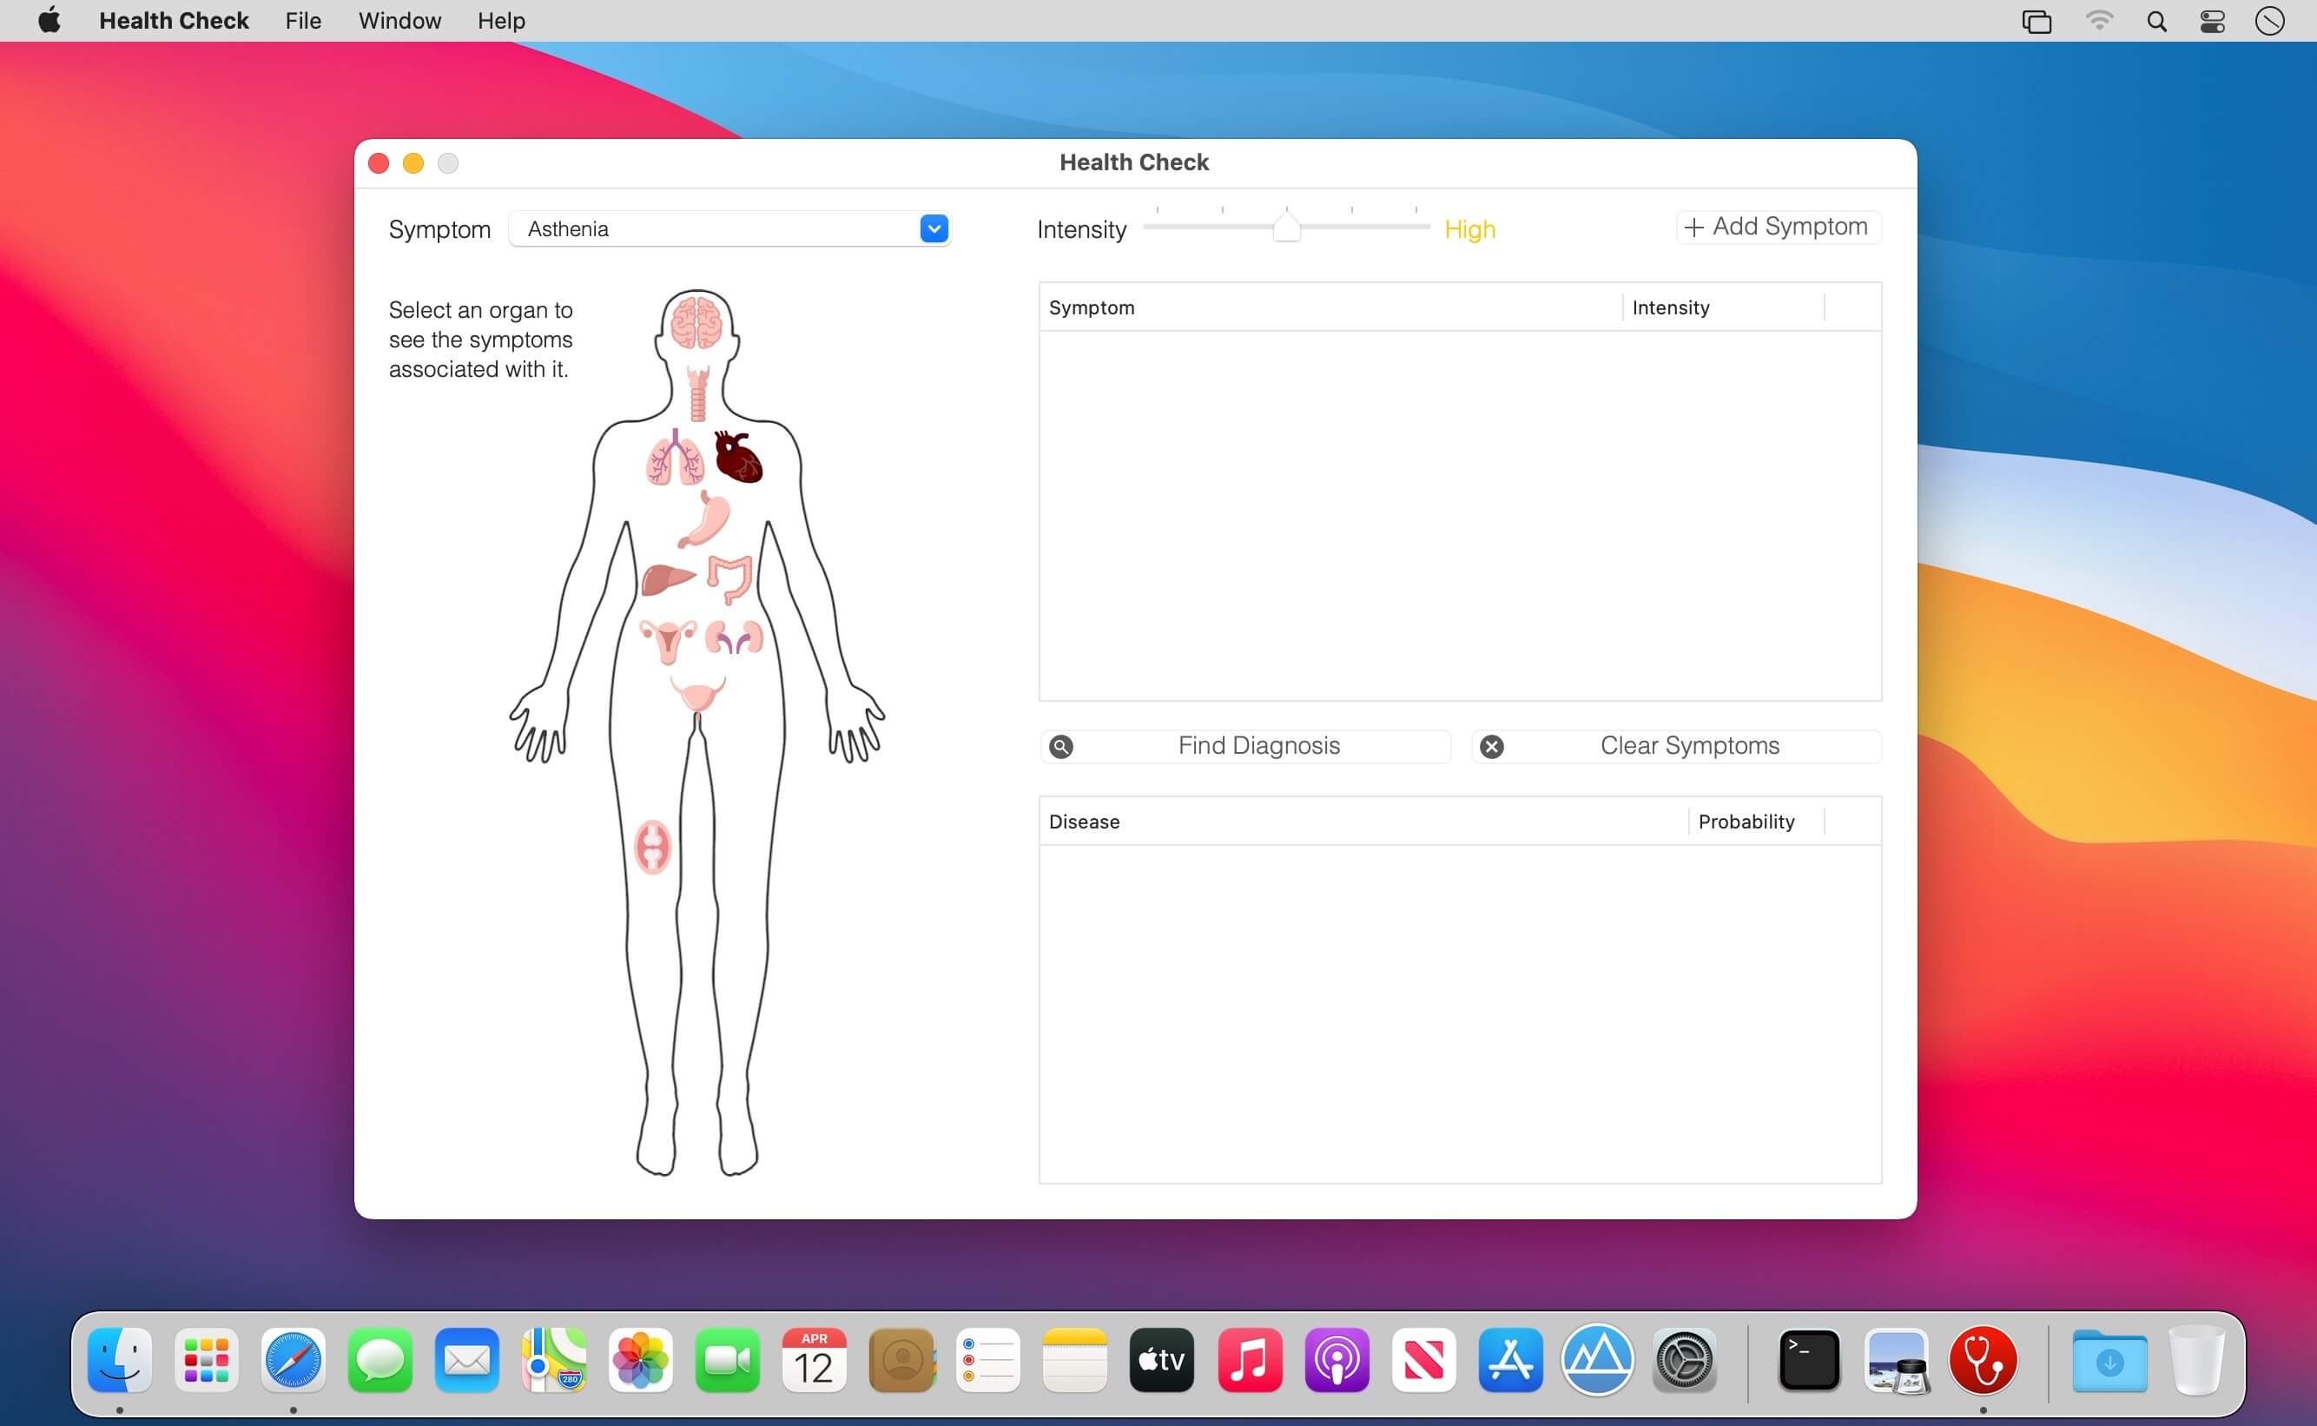Screen dimensions: 2317x1426
Task: Open the Asthenia symptom combo box
Action: click(716, 228)
